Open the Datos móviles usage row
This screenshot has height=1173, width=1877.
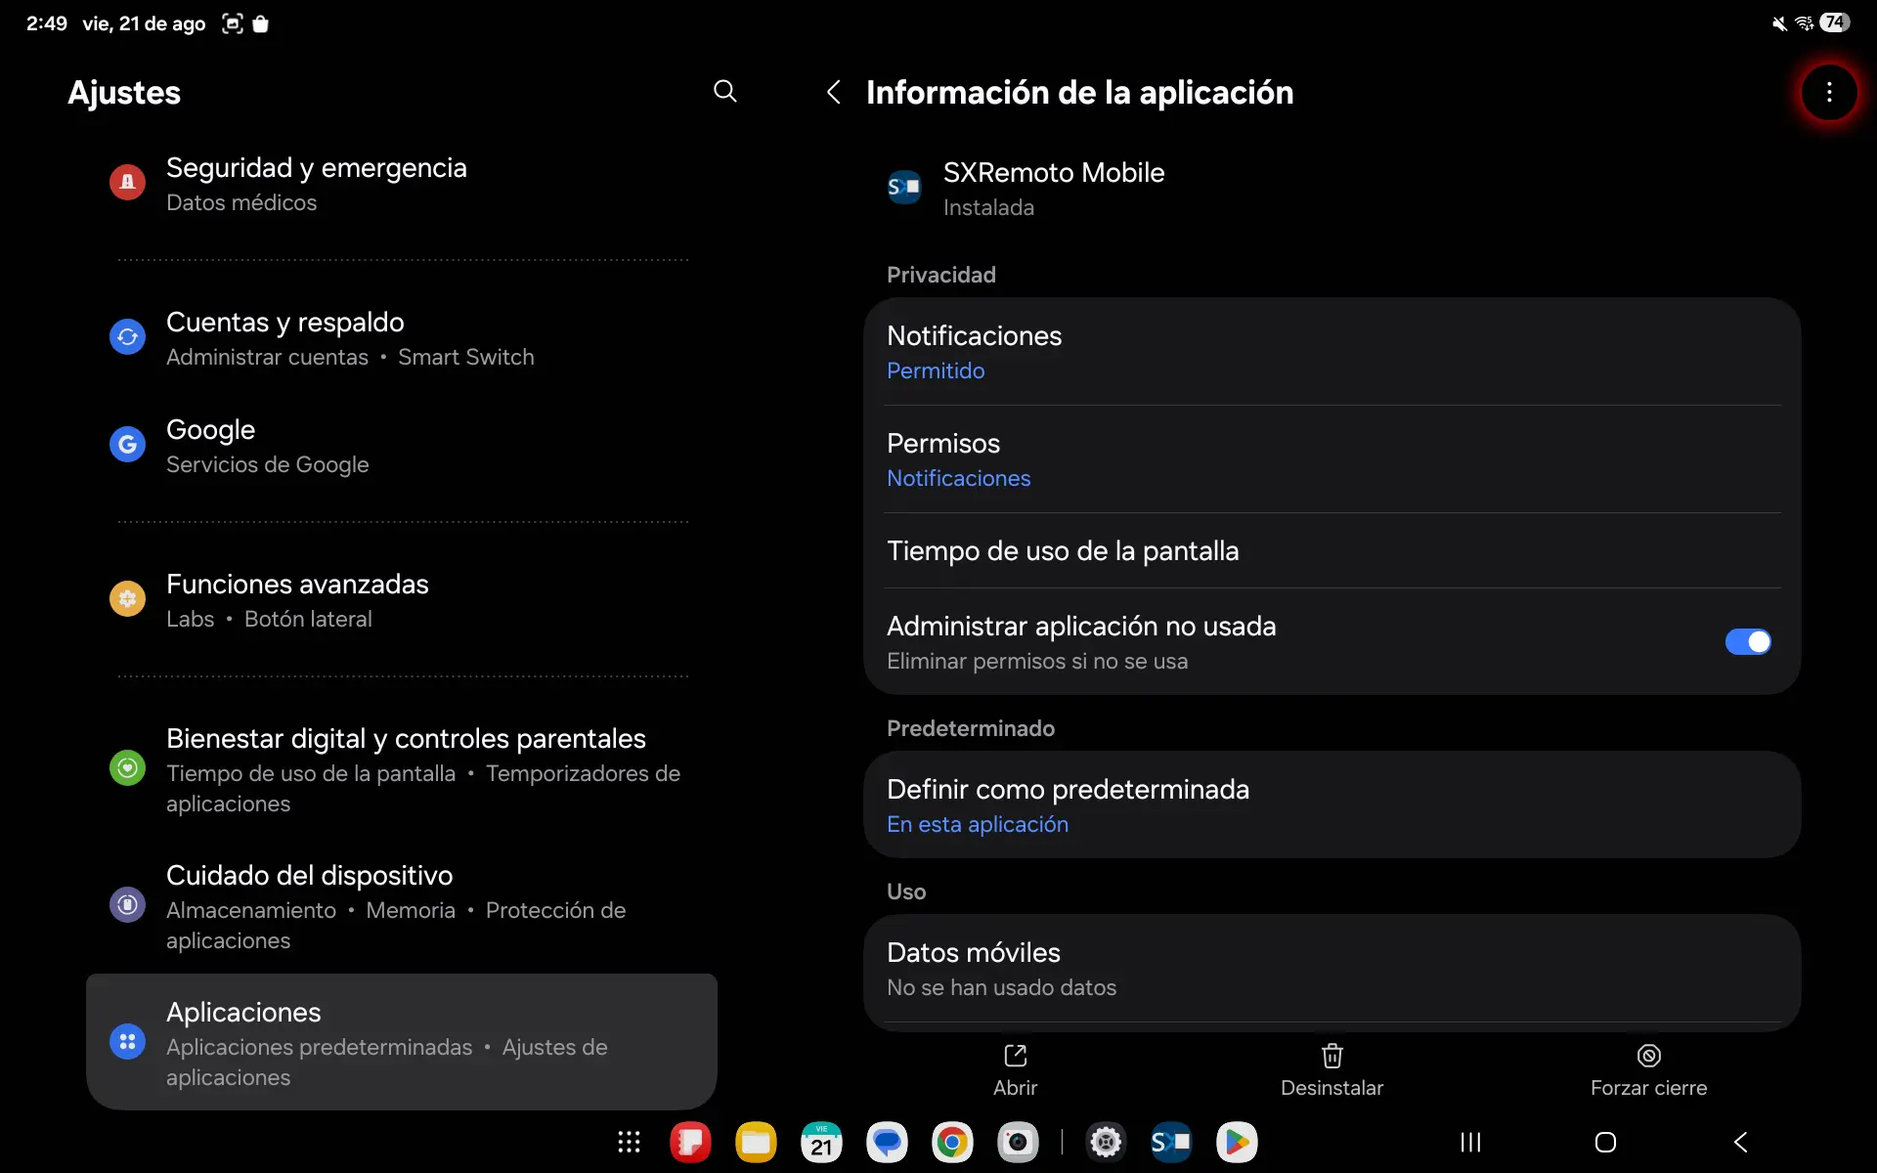(1331, 969)
